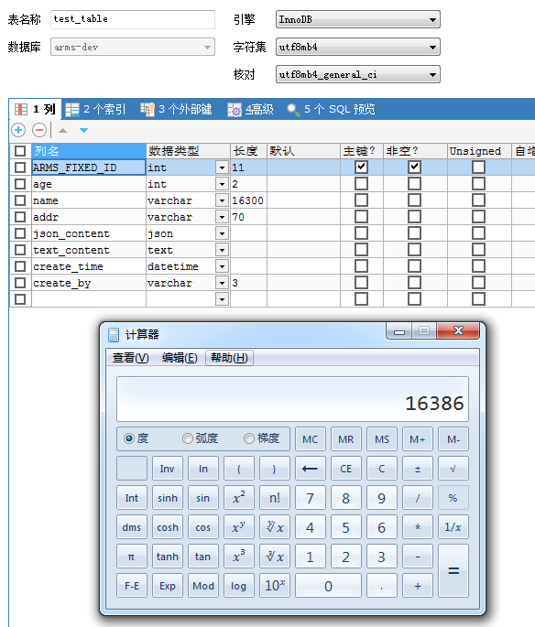Viewport: 535px width, 627px height.
Task: Click the empty column name cell in last row
Action: (x=89, y=299)
